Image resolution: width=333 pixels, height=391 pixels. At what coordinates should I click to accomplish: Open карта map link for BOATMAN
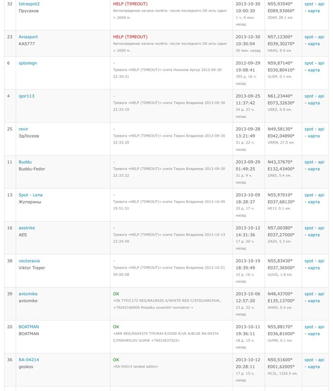pyautogui.click(x=314, y=334)
